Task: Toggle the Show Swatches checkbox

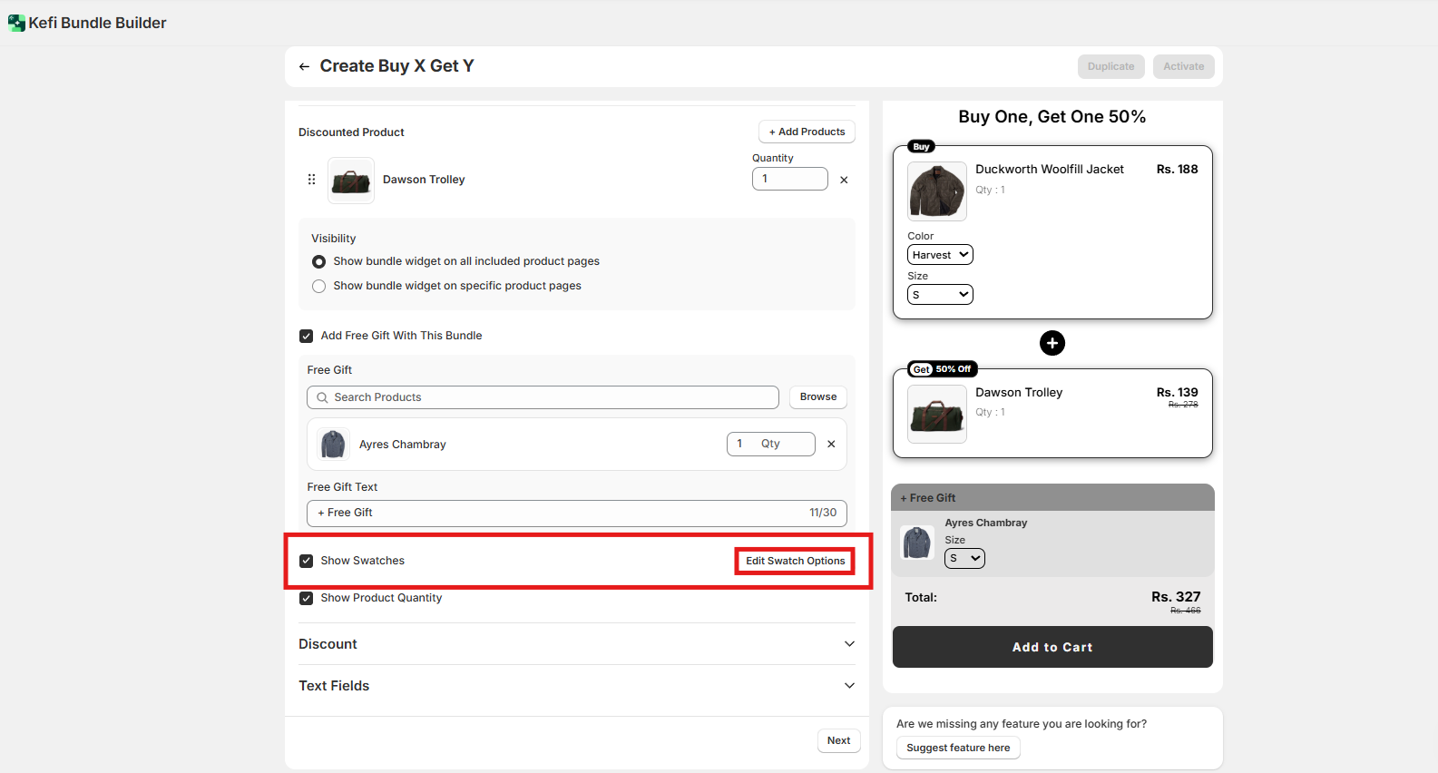Action: (x=307, y=561)
